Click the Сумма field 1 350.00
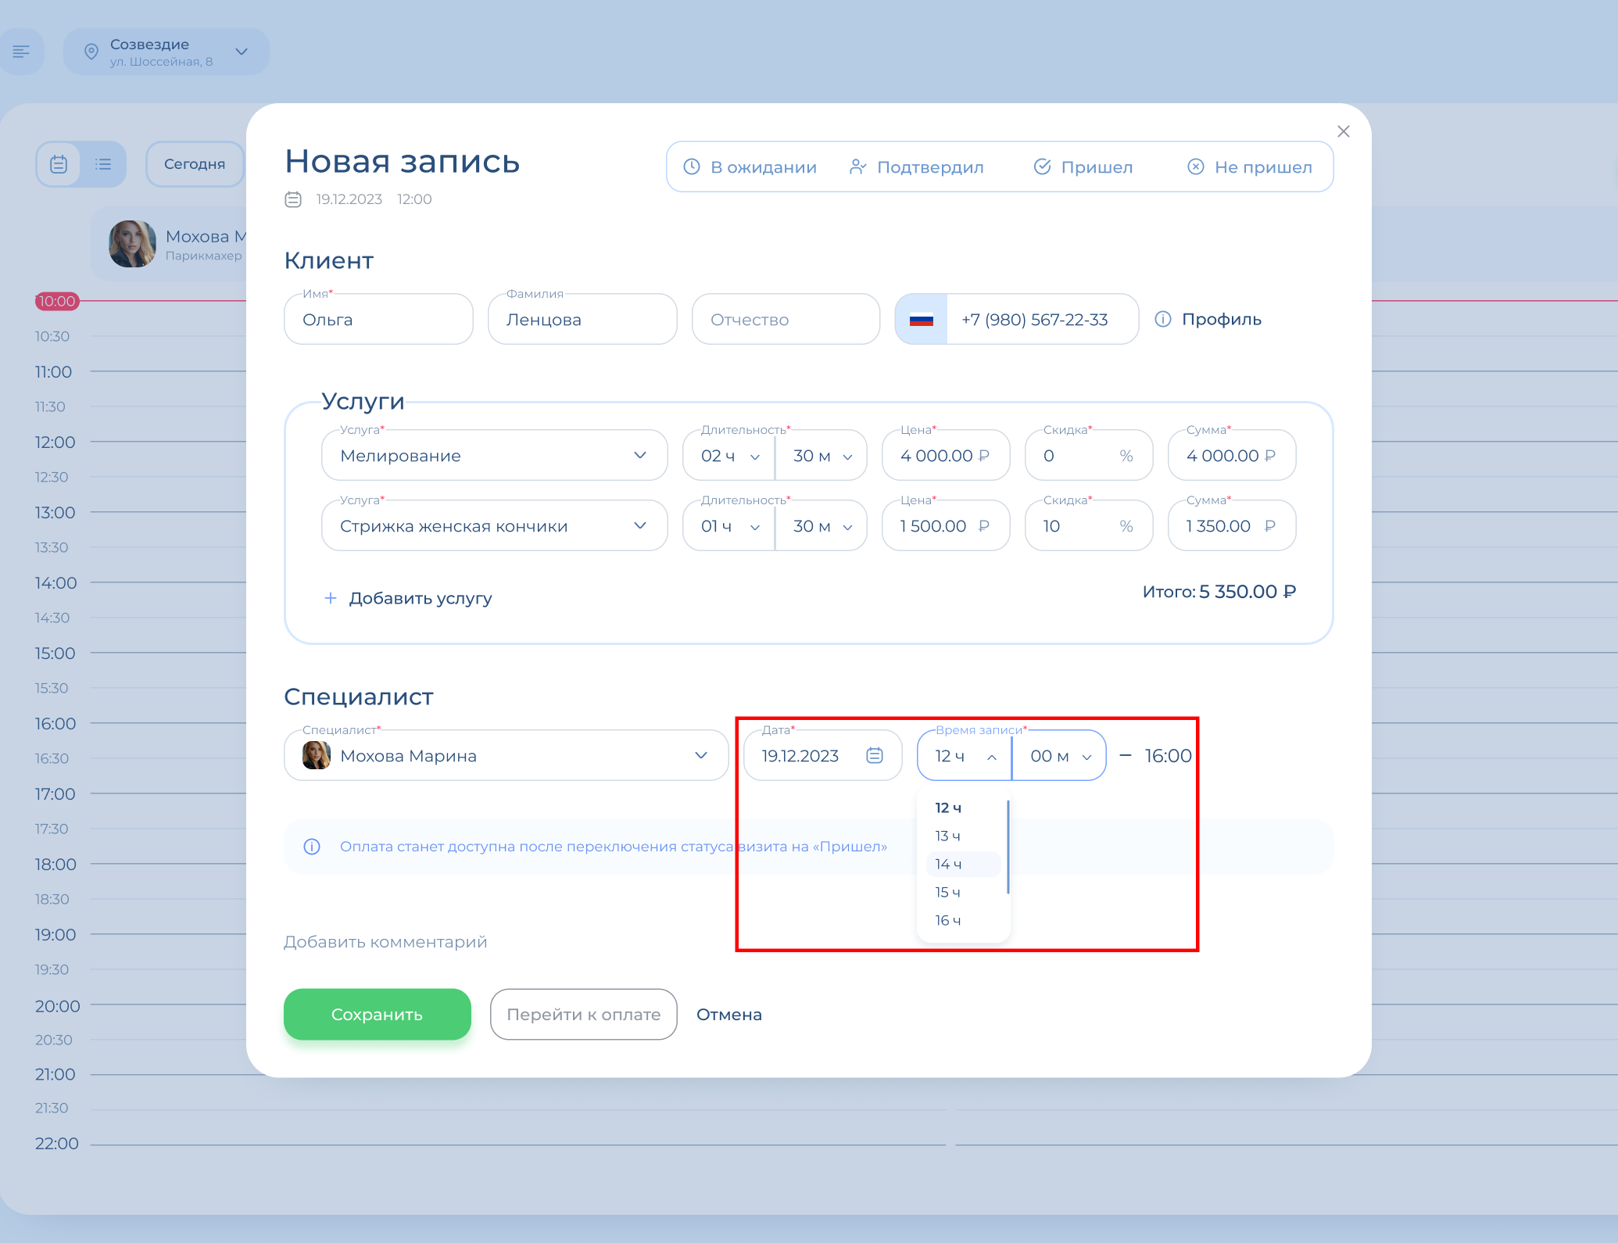This screenshot has height=1243, width=1618. coord(1232,525)
